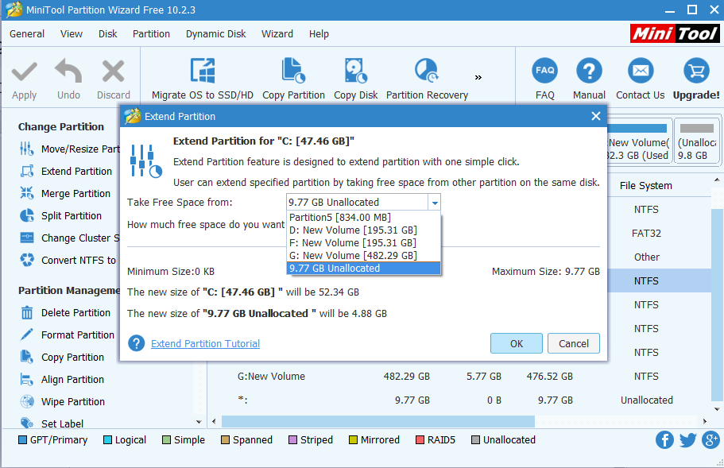This screenshot has height=468, width=724.
Task: Click the Unallocated legend color swatch
Action: point(474,439)
